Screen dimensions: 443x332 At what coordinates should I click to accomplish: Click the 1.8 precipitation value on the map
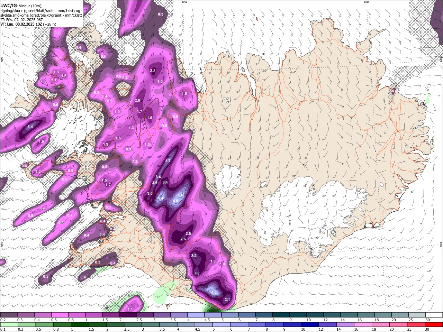[213, 261]
